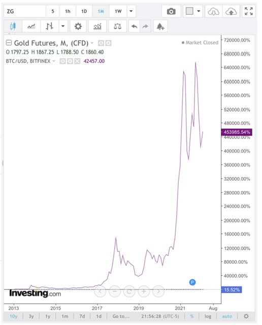Expand the time interval dropdown arrow
Viewport: 262px width, 325px height.
point(131,11)
